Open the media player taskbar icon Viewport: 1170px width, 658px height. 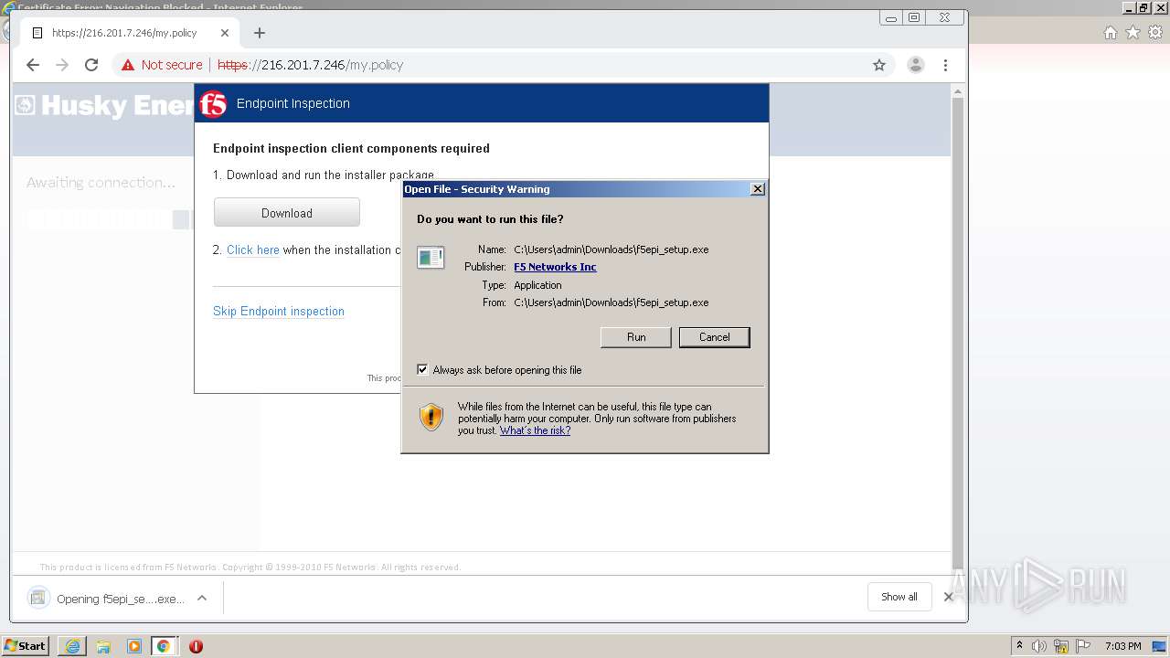tap(133, 646)
